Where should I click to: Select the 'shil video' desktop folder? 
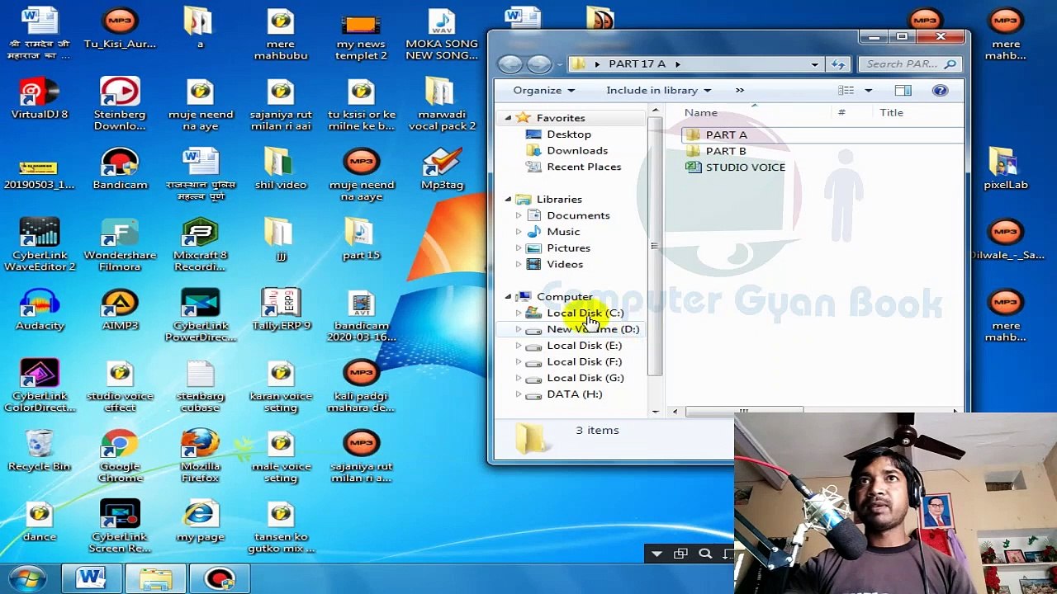[x=281, y=169]
